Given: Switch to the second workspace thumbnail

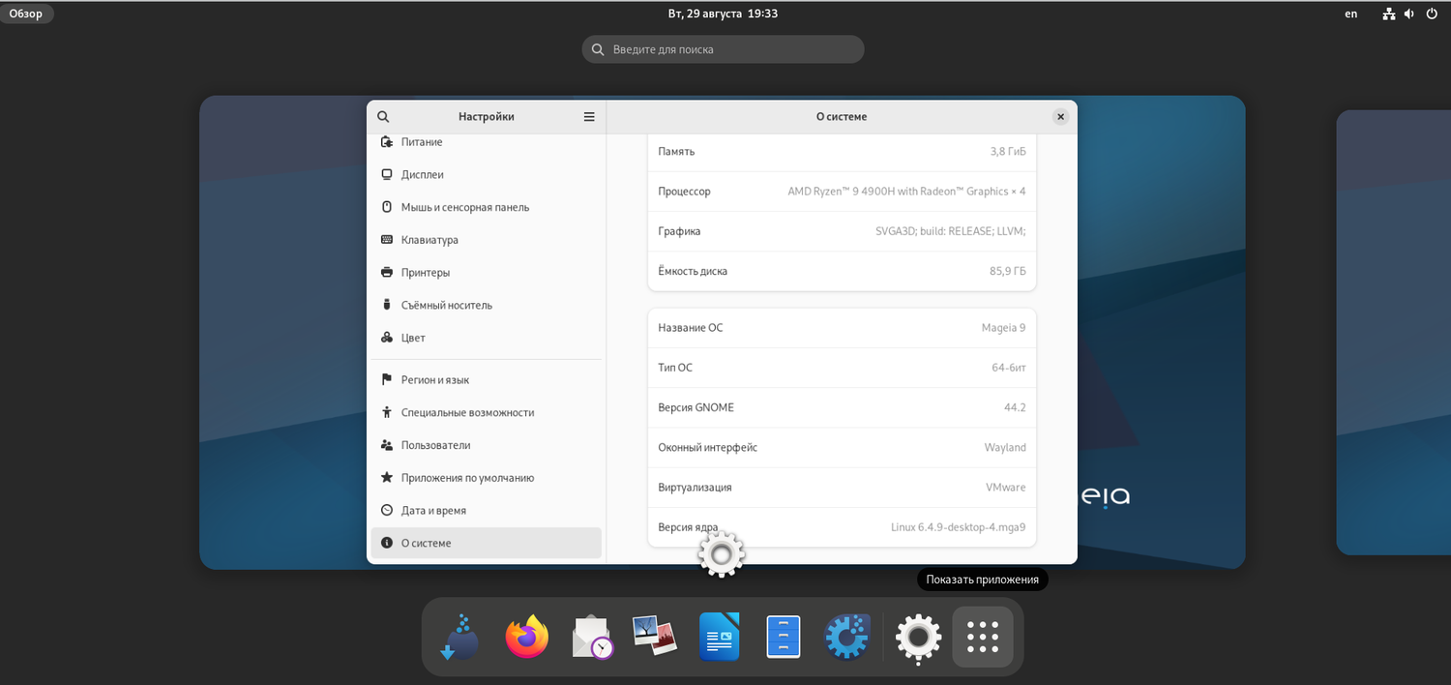Looking at the screenshot, I should (1394, 332).
